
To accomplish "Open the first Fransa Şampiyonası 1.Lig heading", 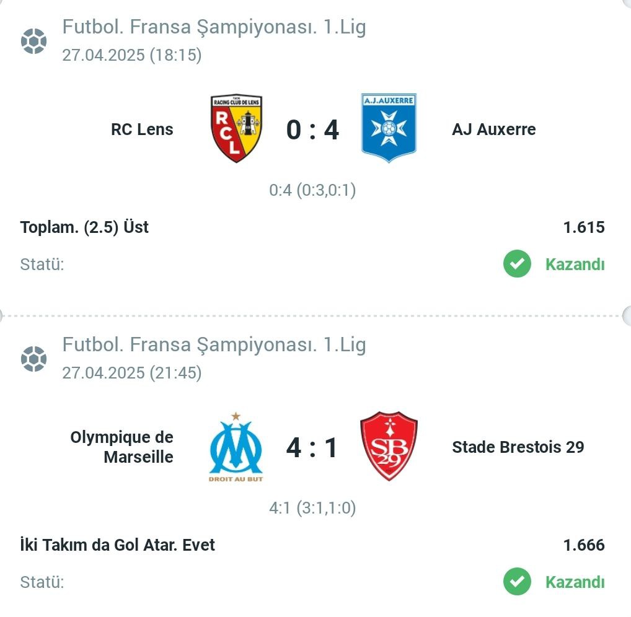I will [214, 27].
